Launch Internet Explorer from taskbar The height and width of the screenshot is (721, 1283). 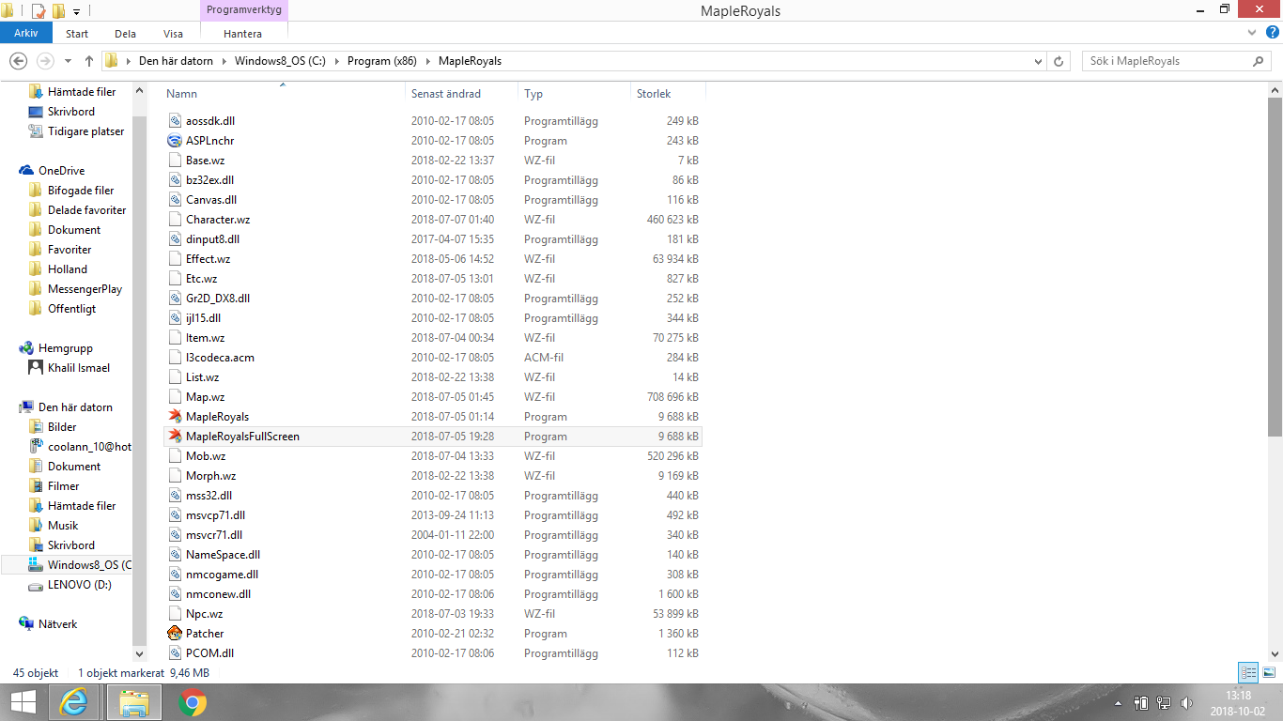tap(74, 702)
